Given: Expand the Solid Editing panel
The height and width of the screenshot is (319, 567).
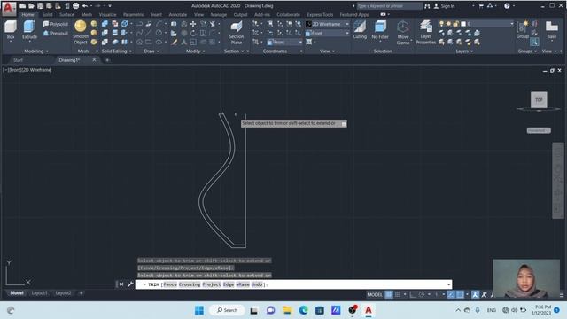Looking at the screenshot, I should pyautogui.click(x=116, y=51).
